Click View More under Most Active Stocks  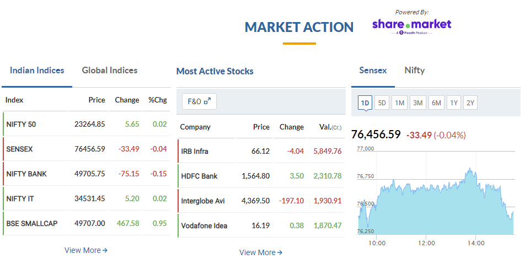tap(261, 252)
